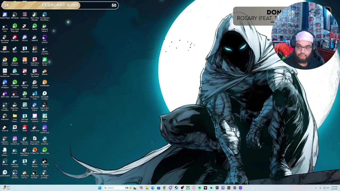Select the Oracle VirtualBox icon

pyautogui.click(x=5, y=107)
